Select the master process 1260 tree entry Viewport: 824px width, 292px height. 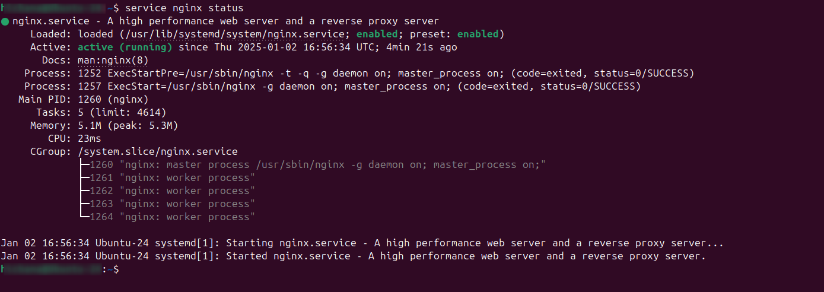point(317,165)
